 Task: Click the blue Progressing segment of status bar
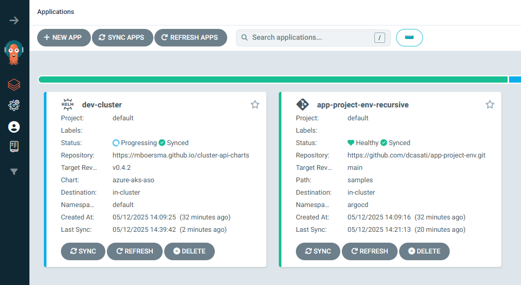click(x=515, y=80)
